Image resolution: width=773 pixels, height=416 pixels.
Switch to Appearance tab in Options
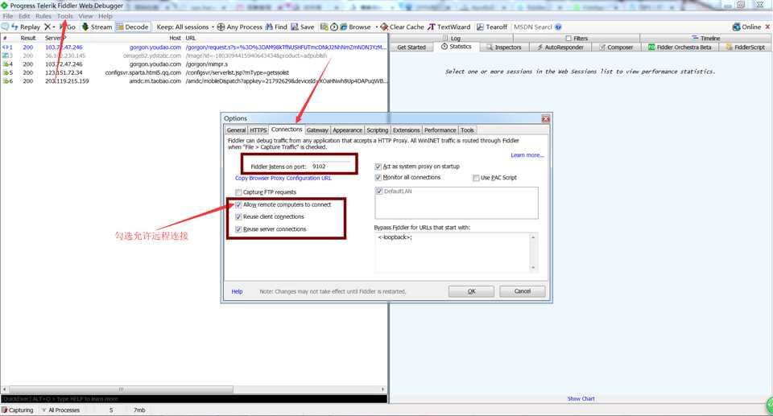(348, 130)
